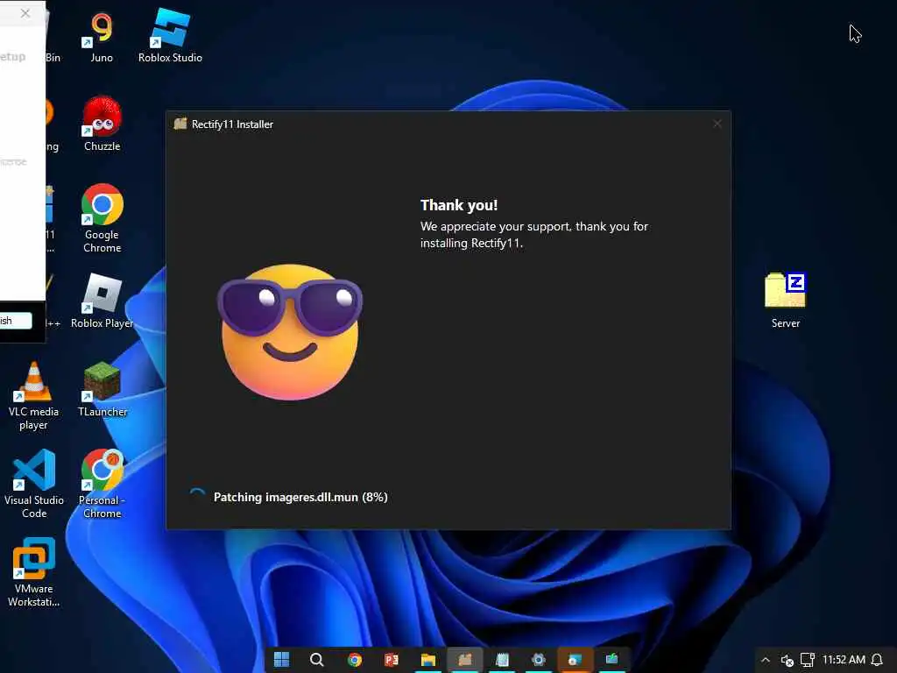Open VLC media player desktop icon
The height and width of the screenshot is (673, 897).
pos(34,395)
